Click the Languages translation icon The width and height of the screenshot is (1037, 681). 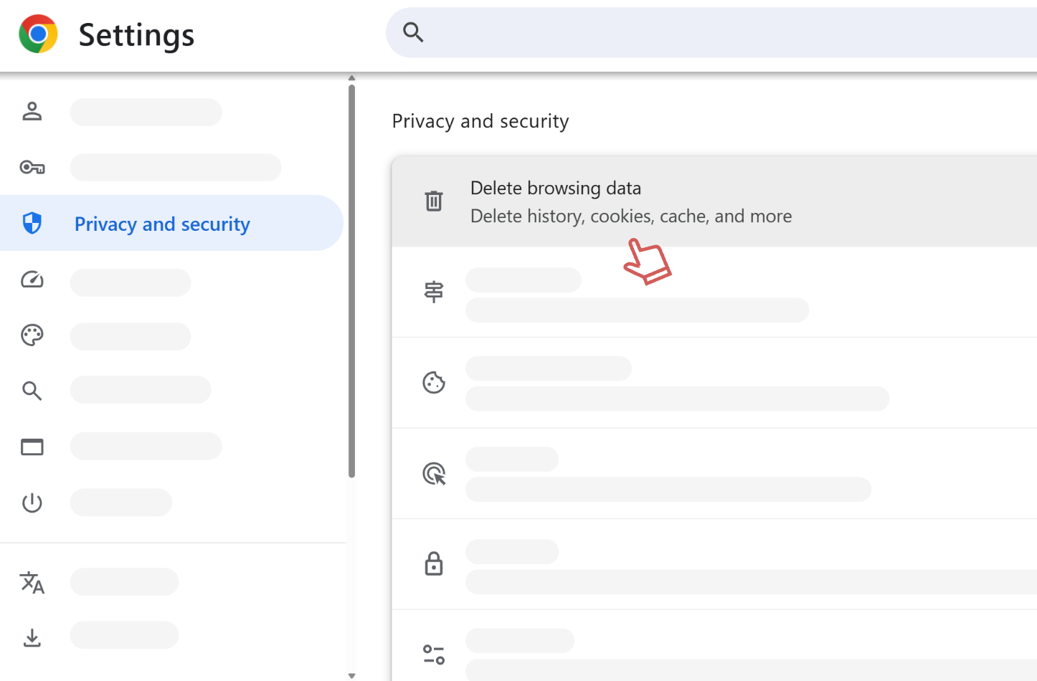pyautogui.click(x=32, y=584)
